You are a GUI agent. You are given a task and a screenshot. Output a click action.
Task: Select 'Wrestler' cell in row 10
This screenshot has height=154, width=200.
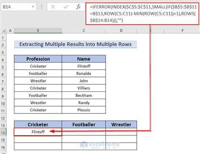[x=38, y=103]
